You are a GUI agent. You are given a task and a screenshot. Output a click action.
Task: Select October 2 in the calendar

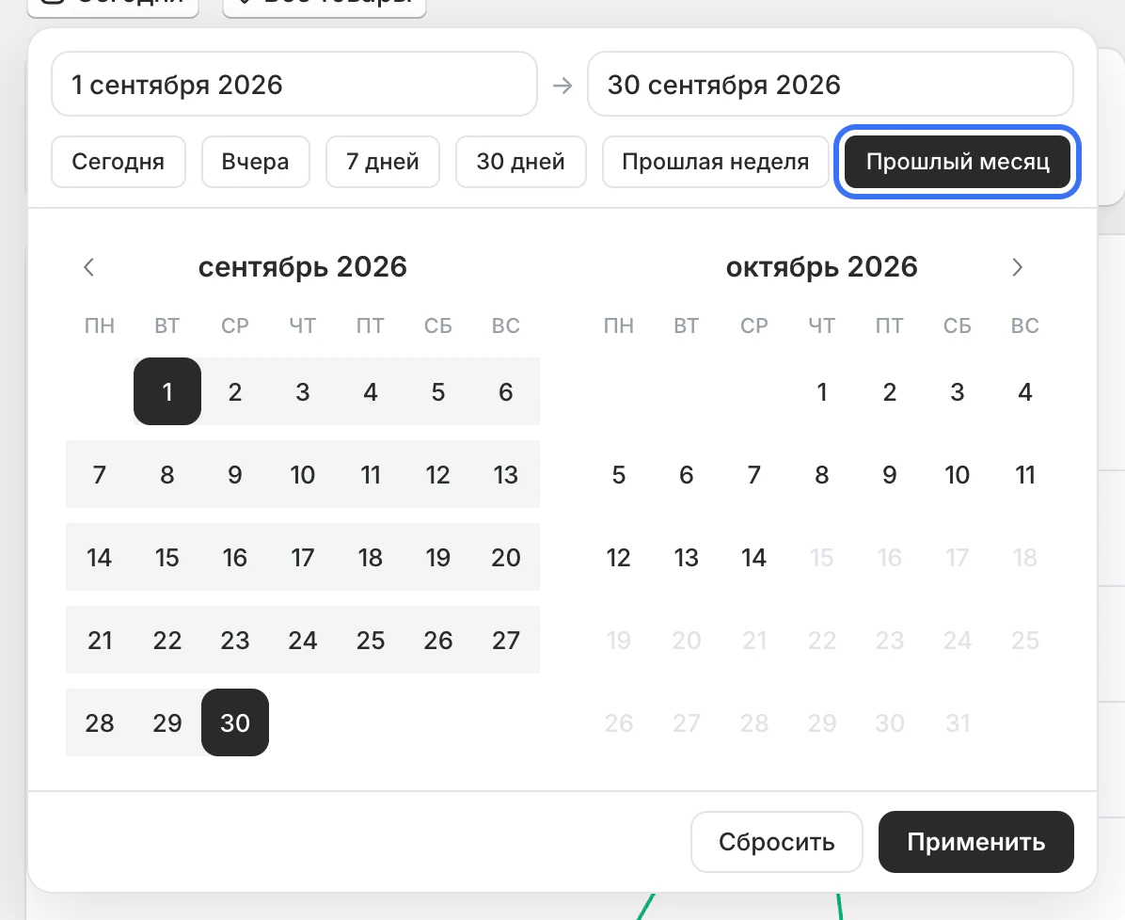point(890,392)
